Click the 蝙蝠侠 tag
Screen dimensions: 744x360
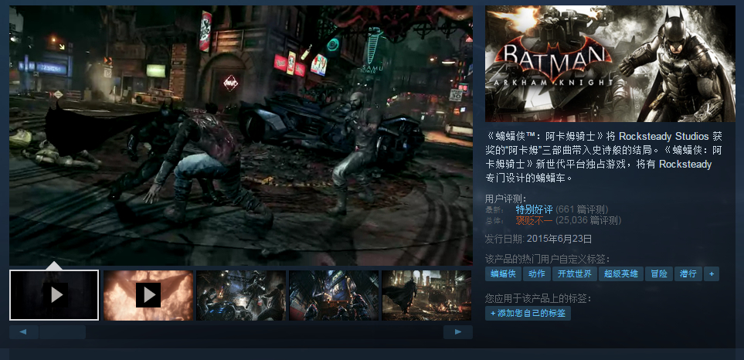coord(503,273)
